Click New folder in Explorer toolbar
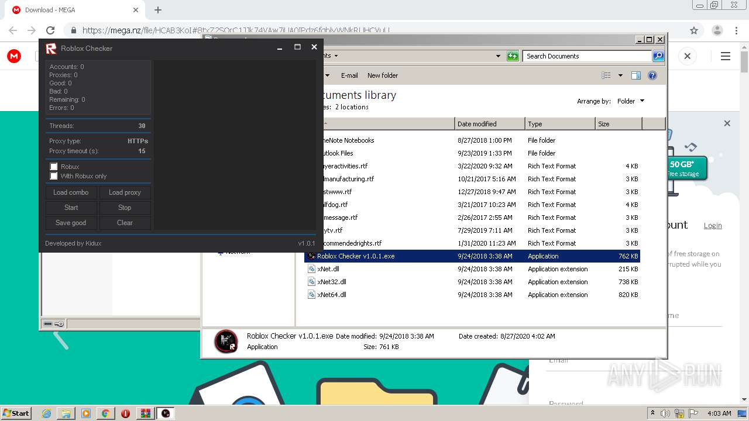 (383, 75)
